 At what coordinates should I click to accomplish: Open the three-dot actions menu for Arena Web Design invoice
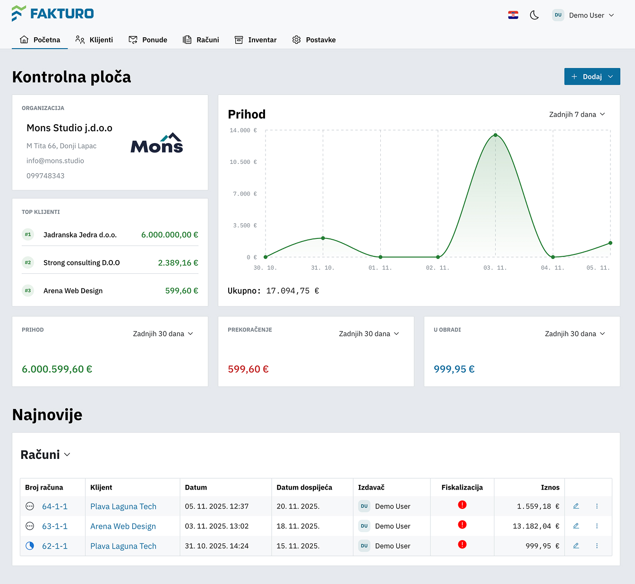pos(597,525)
